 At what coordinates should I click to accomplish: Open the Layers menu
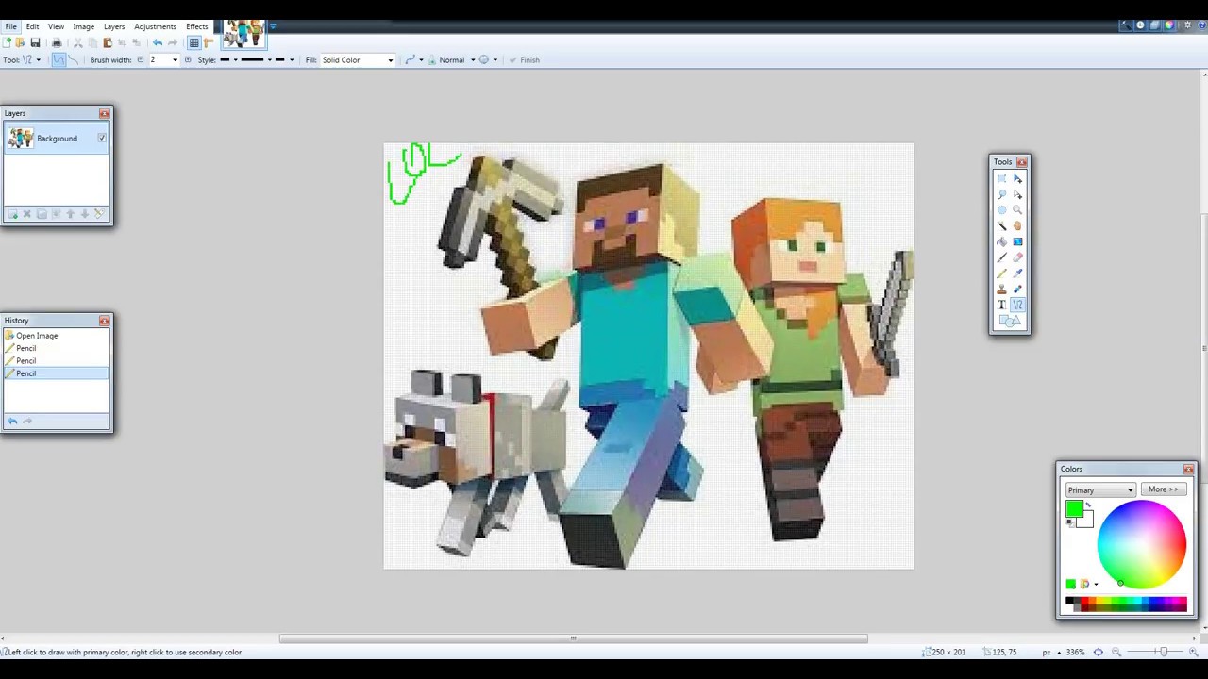point(114,26)
